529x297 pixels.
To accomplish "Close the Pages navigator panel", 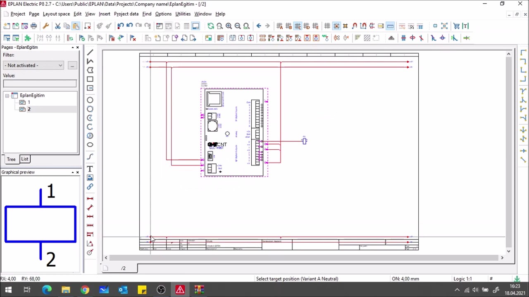I will [x=77, y=47].
